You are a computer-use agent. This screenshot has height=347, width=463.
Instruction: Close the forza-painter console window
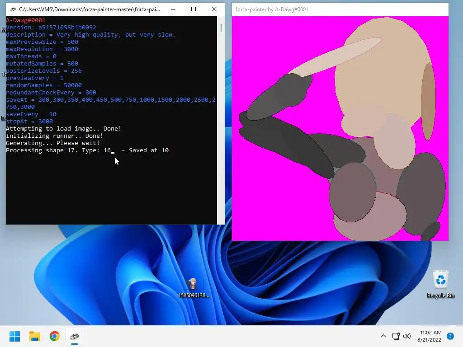[x=214, y=9]
